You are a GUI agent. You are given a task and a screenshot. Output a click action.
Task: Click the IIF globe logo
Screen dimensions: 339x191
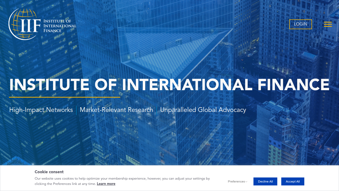42,24
